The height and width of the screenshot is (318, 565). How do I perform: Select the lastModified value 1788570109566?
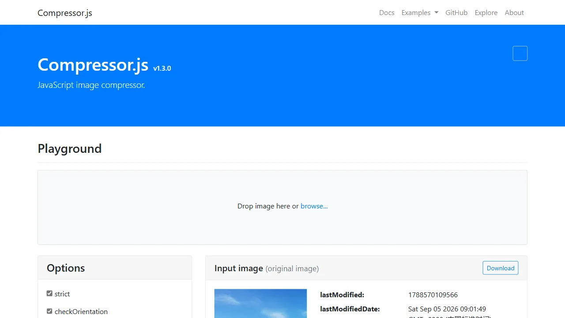point(433,295)
